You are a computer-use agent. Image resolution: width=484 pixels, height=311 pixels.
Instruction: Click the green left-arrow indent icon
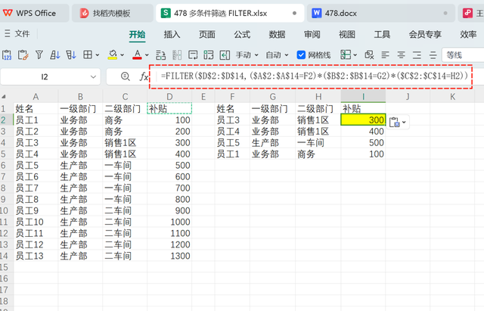225,55
